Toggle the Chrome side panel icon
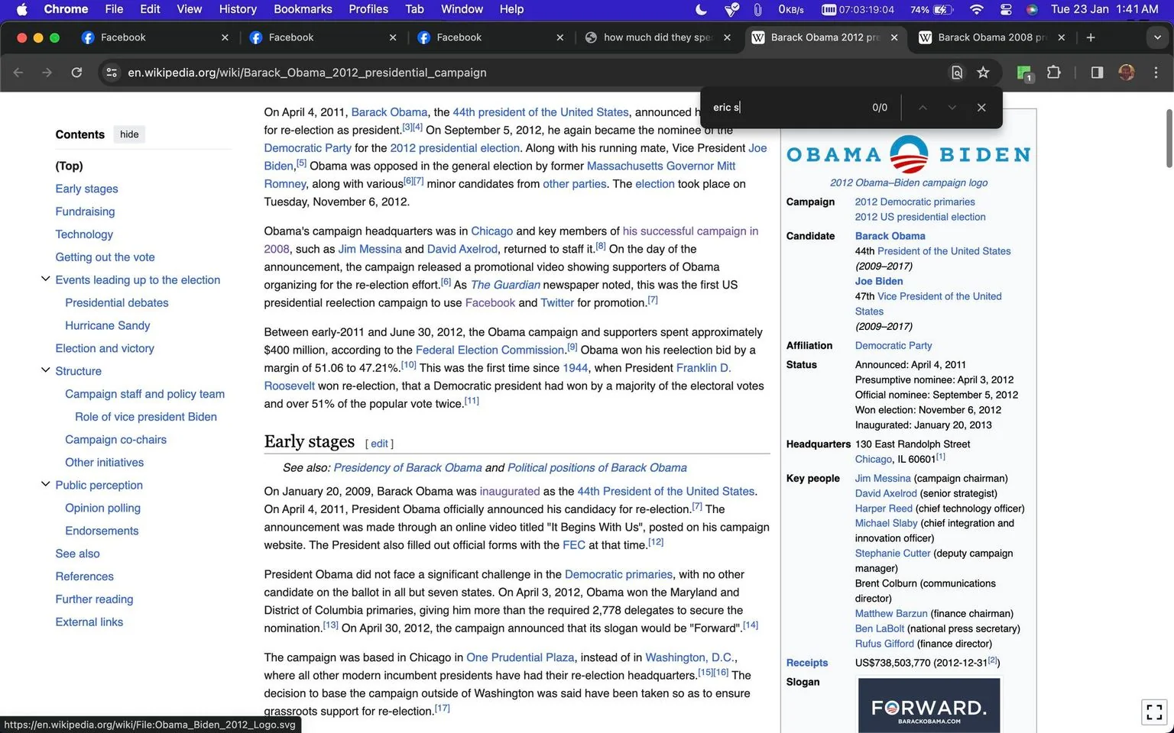The image size is (1174, 733). pyautogui.click(x=1097, y=73)
